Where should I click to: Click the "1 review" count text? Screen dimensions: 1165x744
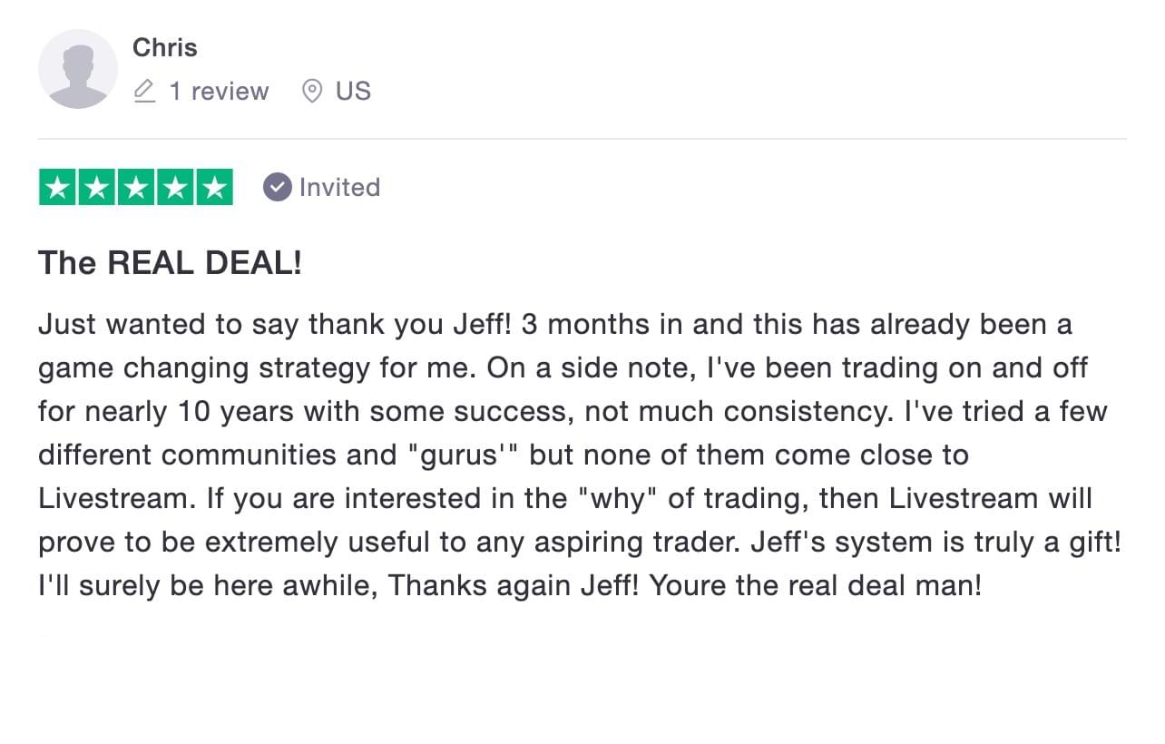point(219,91)
